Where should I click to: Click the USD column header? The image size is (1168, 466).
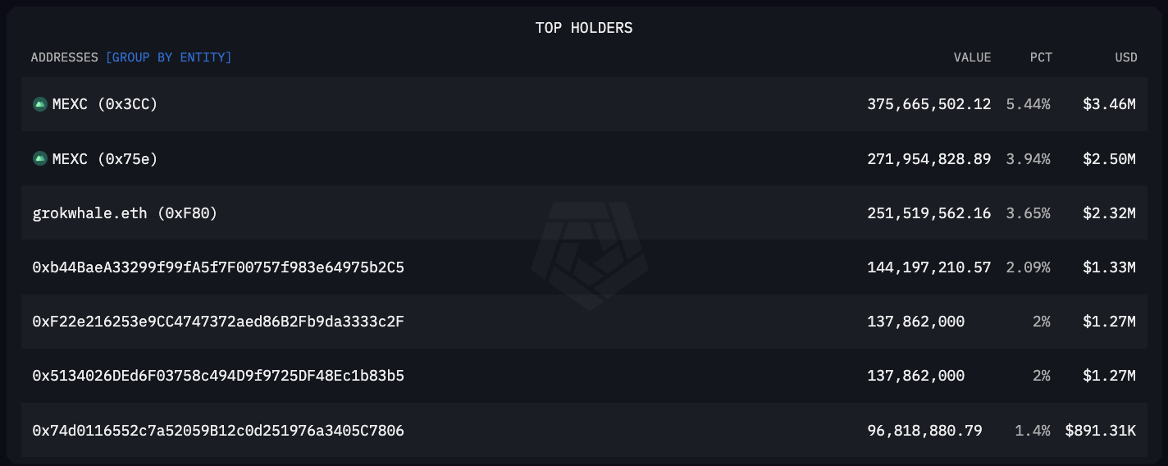coord(1125,57)
